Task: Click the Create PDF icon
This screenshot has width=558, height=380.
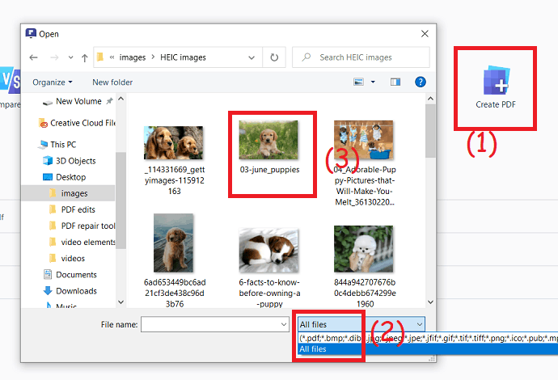Action: pos(496,80)
